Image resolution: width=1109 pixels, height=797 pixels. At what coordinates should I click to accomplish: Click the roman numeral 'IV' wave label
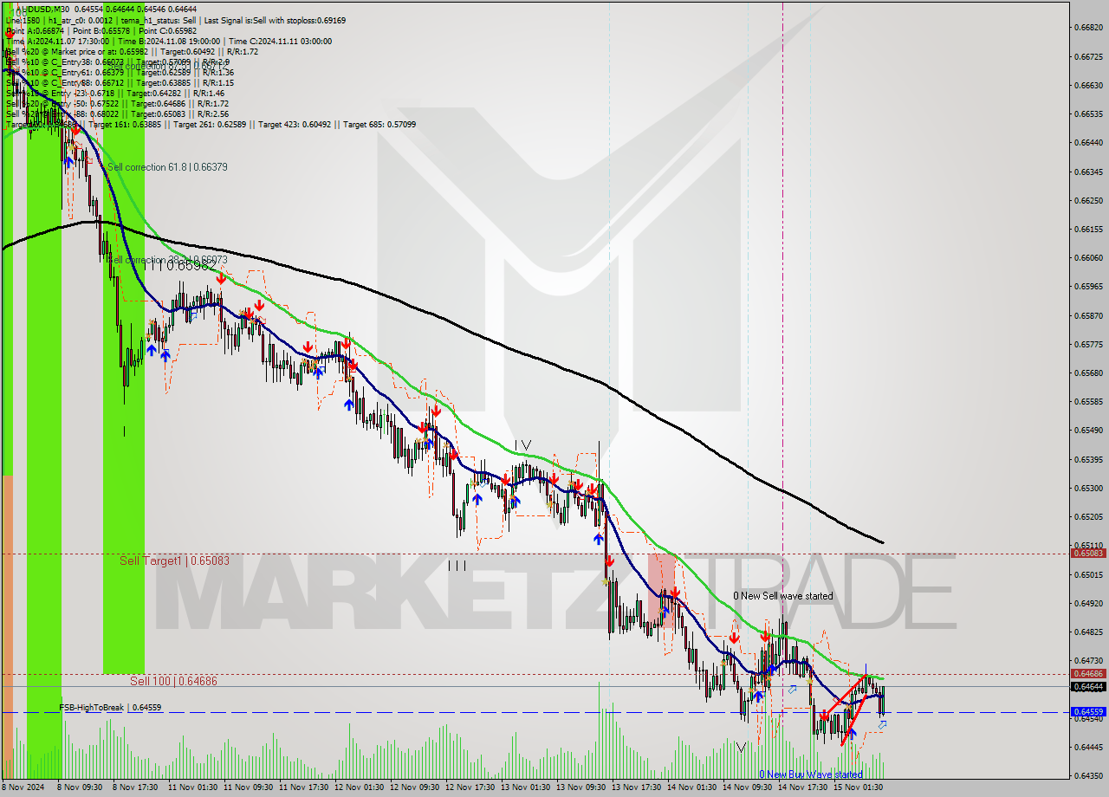(522, 445)
